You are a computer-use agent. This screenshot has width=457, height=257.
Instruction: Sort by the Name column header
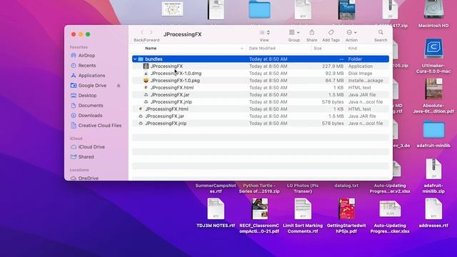click(x=151, y=49)
